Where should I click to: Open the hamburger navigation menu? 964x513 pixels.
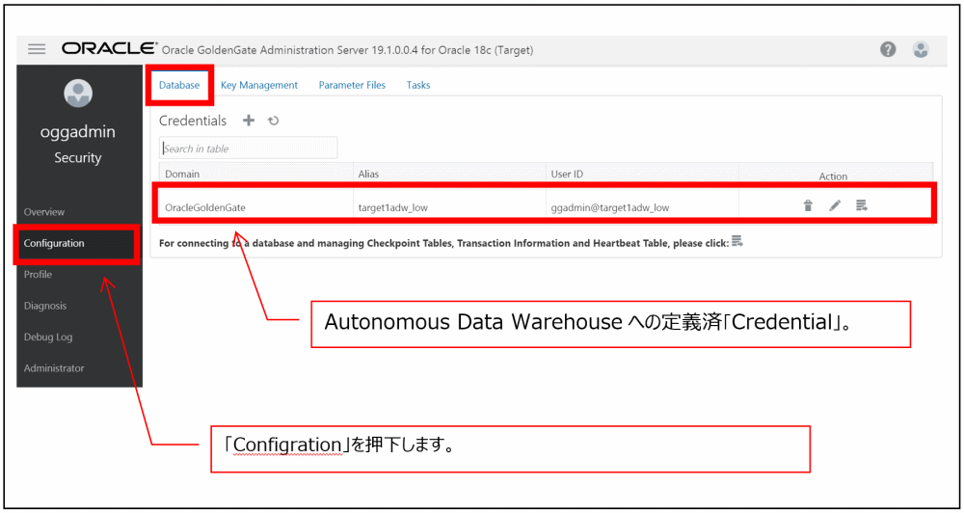(37, 50)
